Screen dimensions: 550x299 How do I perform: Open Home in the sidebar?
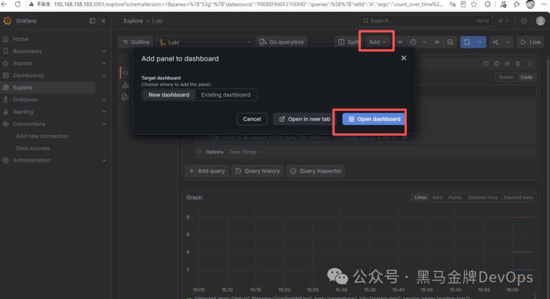(20, 39)
